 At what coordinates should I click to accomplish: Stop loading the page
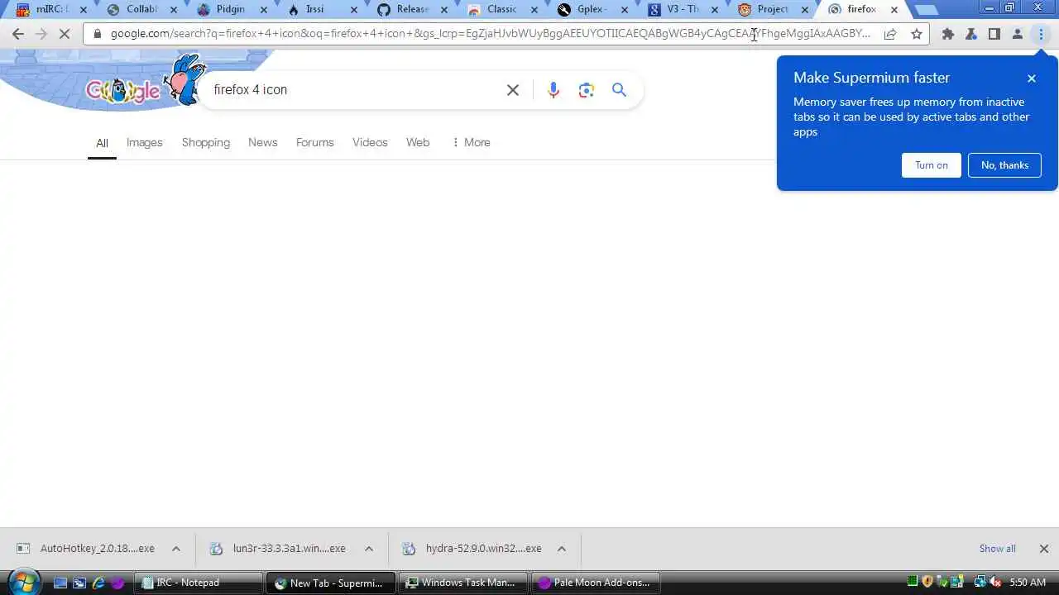pyautogui.click(x=65, y=34)
